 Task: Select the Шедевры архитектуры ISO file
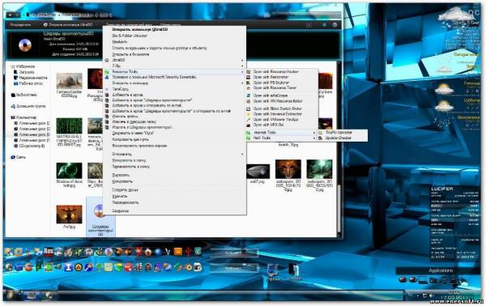pos(100,217)
